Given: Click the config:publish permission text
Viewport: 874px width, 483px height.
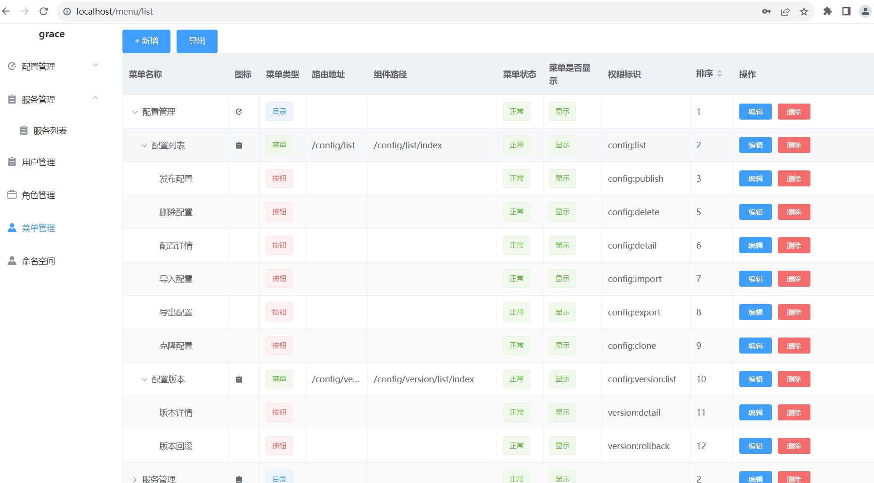Looking at the screenshot, I should (x=636, y=179).
